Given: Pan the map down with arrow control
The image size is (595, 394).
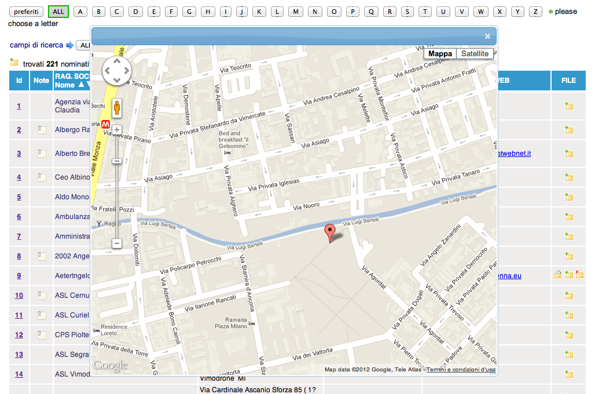Looking at the screenshot, I should click(x=117, y=80).
